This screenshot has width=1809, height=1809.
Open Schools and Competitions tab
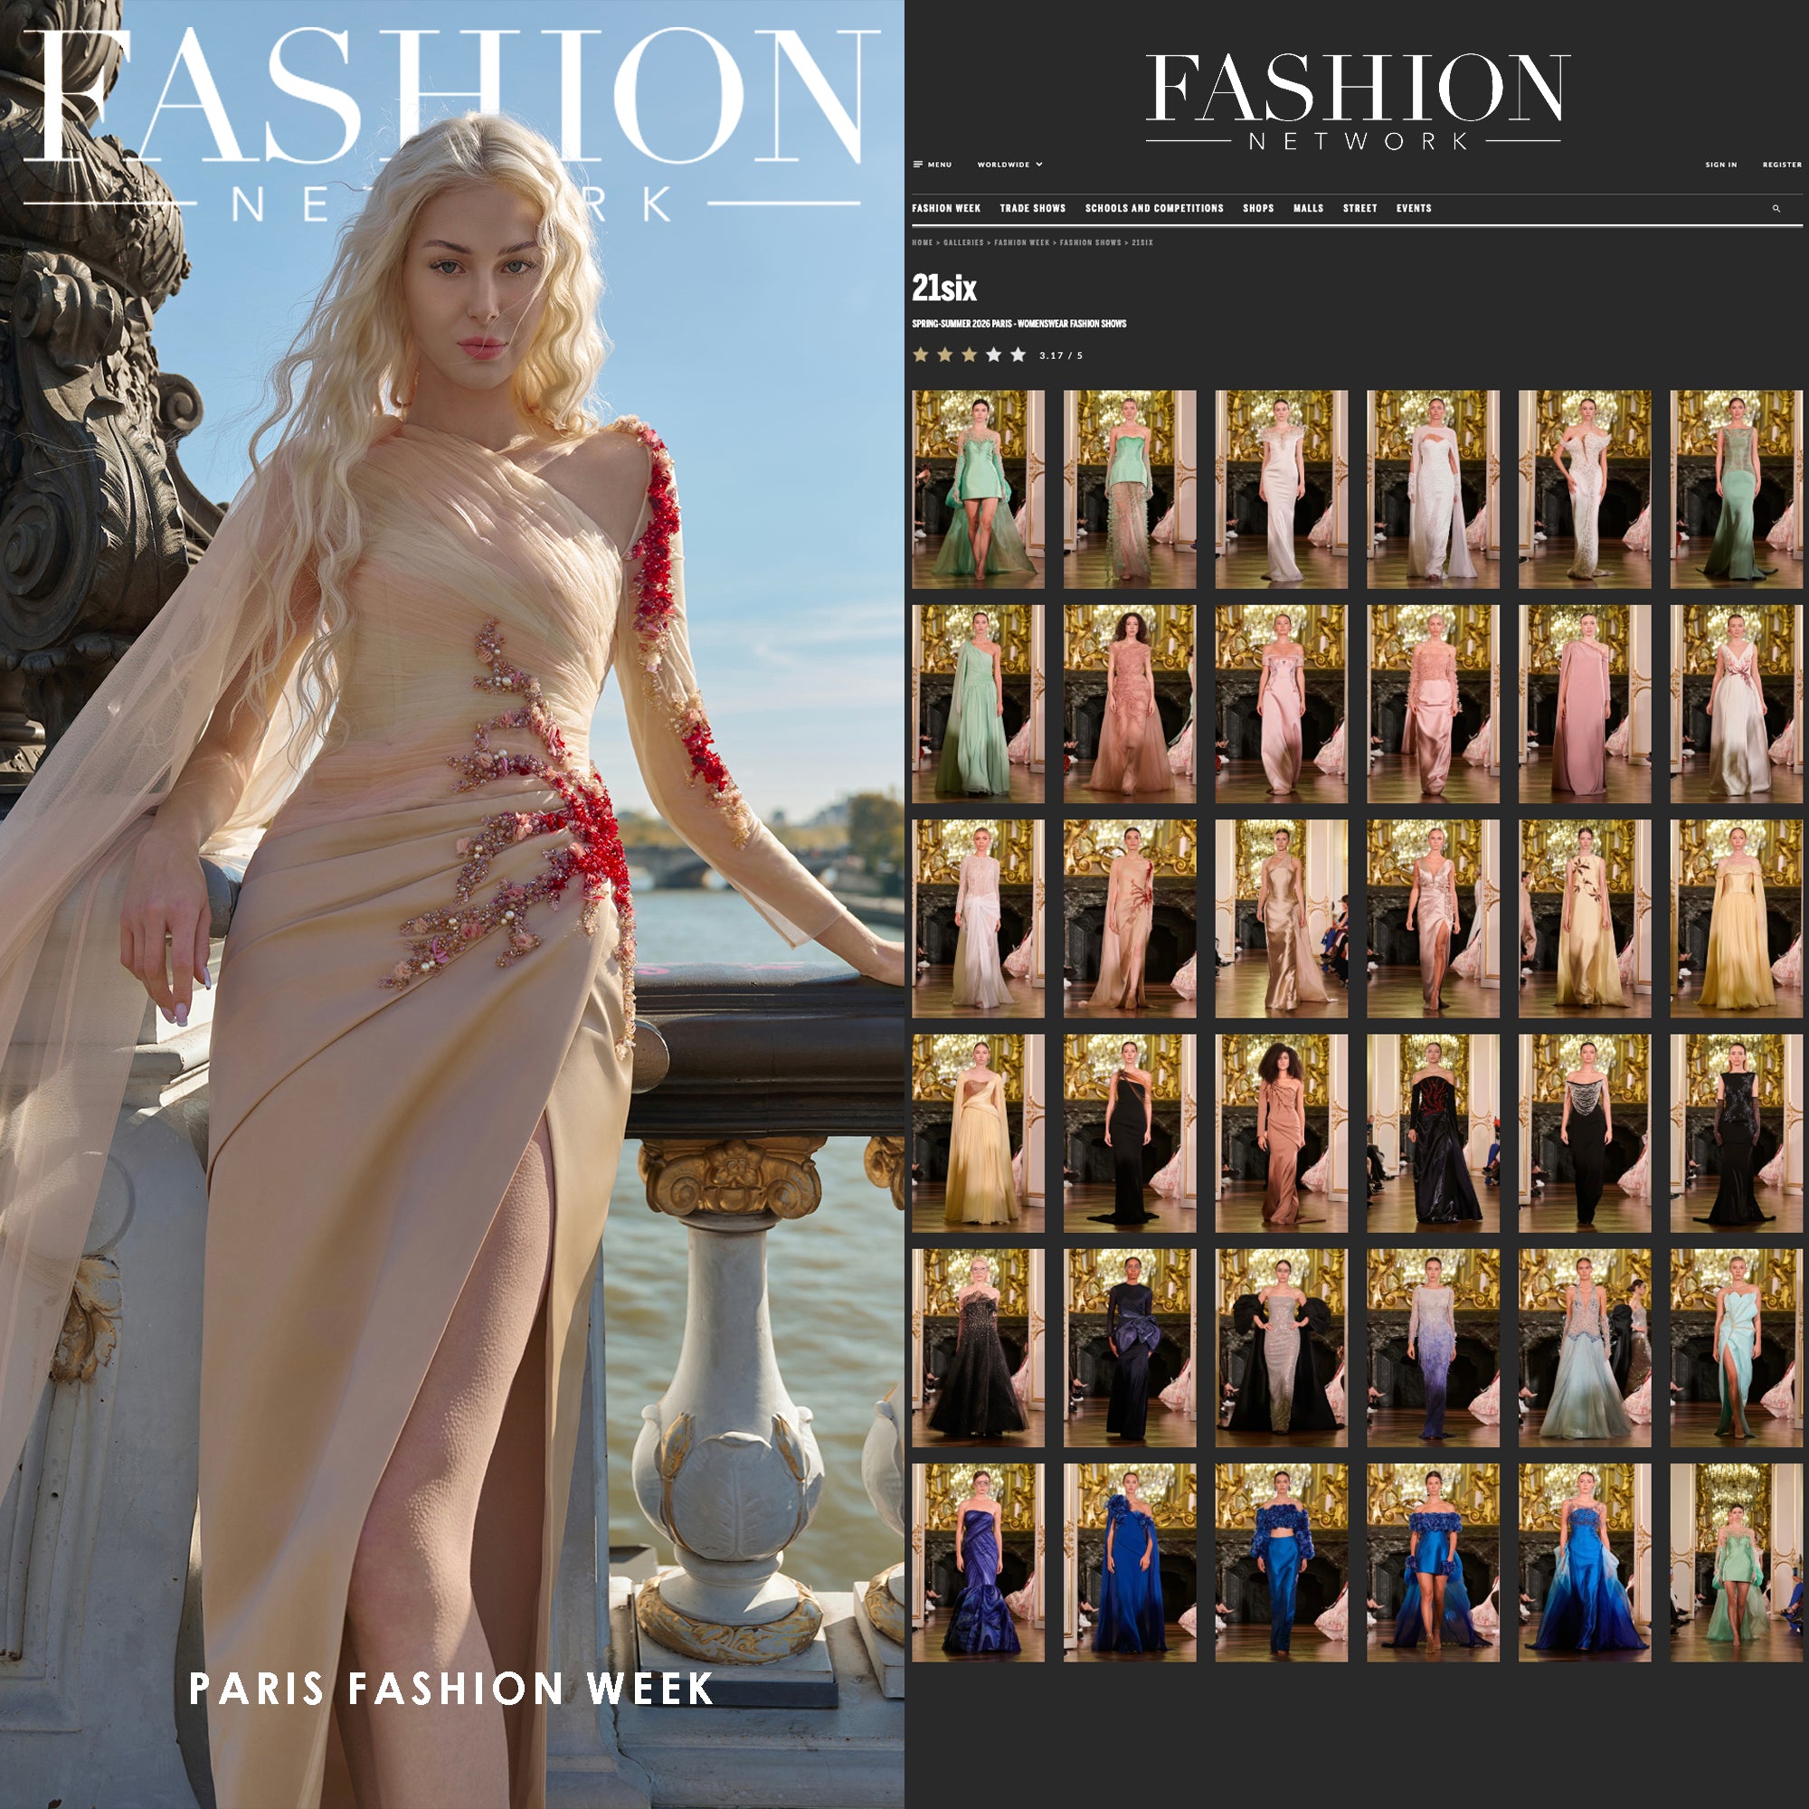point(1153,209)
